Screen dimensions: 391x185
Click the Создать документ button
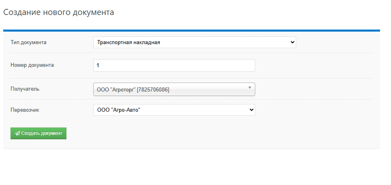pyautogui.click(x=38, y=133)
